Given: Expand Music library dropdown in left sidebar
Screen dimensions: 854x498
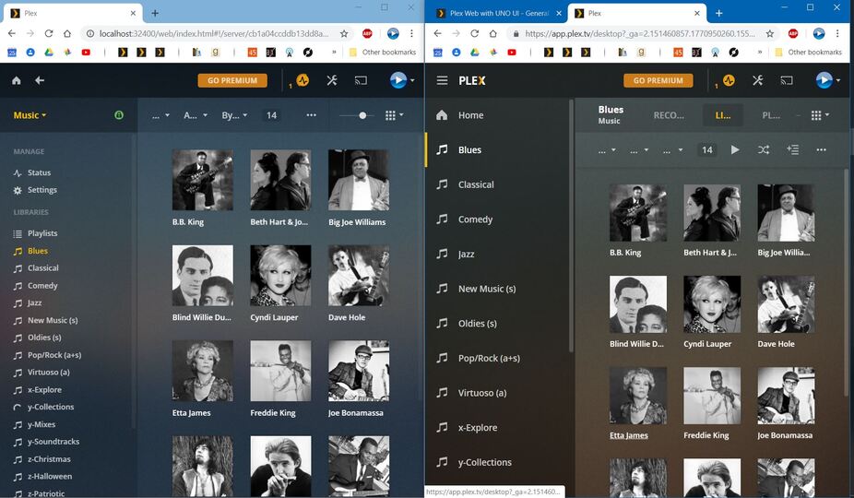Looking at the screenshot, I should [30, 115].
